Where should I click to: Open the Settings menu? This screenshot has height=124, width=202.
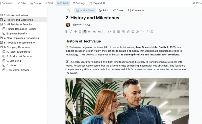[x=79, y=3]
